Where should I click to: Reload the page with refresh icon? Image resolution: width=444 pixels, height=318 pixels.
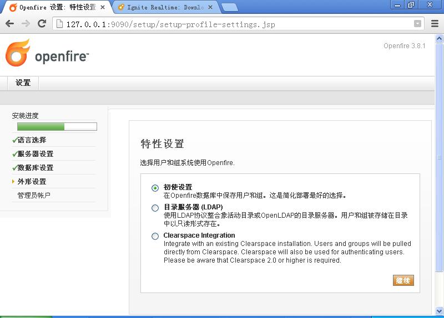(42, 23)
